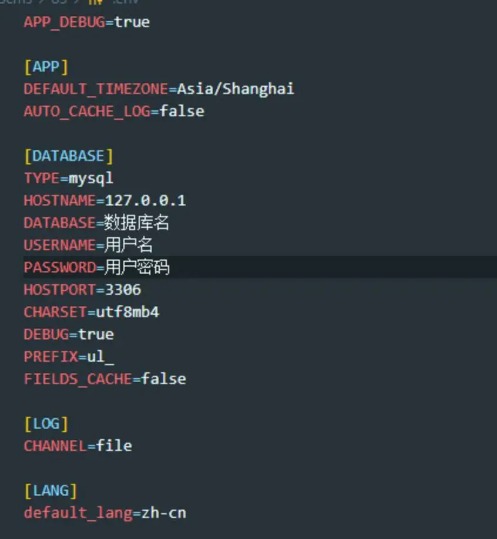Place cursor on the [LOG] section header
497x539 pixels.
[46, 424]
